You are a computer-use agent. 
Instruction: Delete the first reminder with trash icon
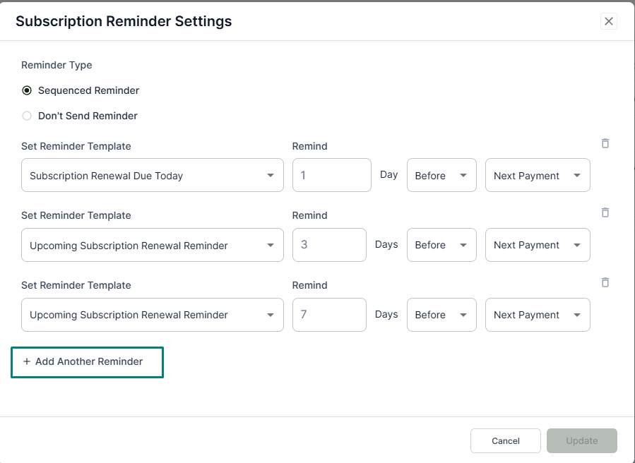[605, 143]
